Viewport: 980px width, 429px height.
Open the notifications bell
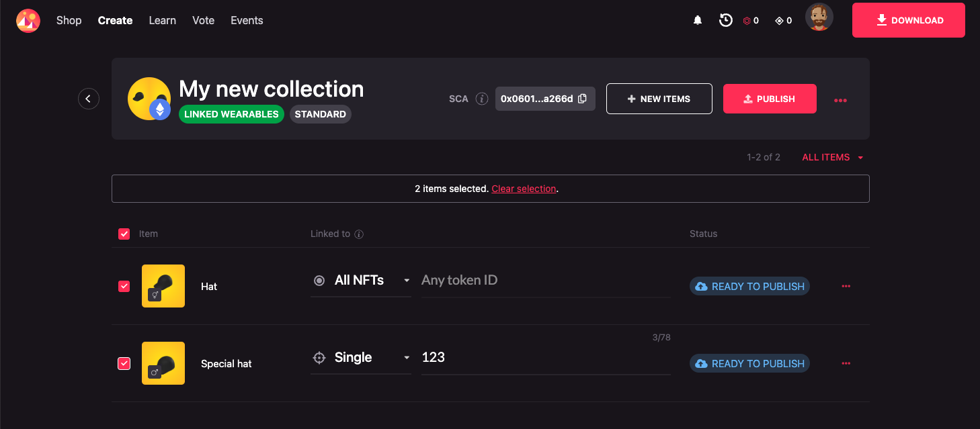tap(698, 21)
